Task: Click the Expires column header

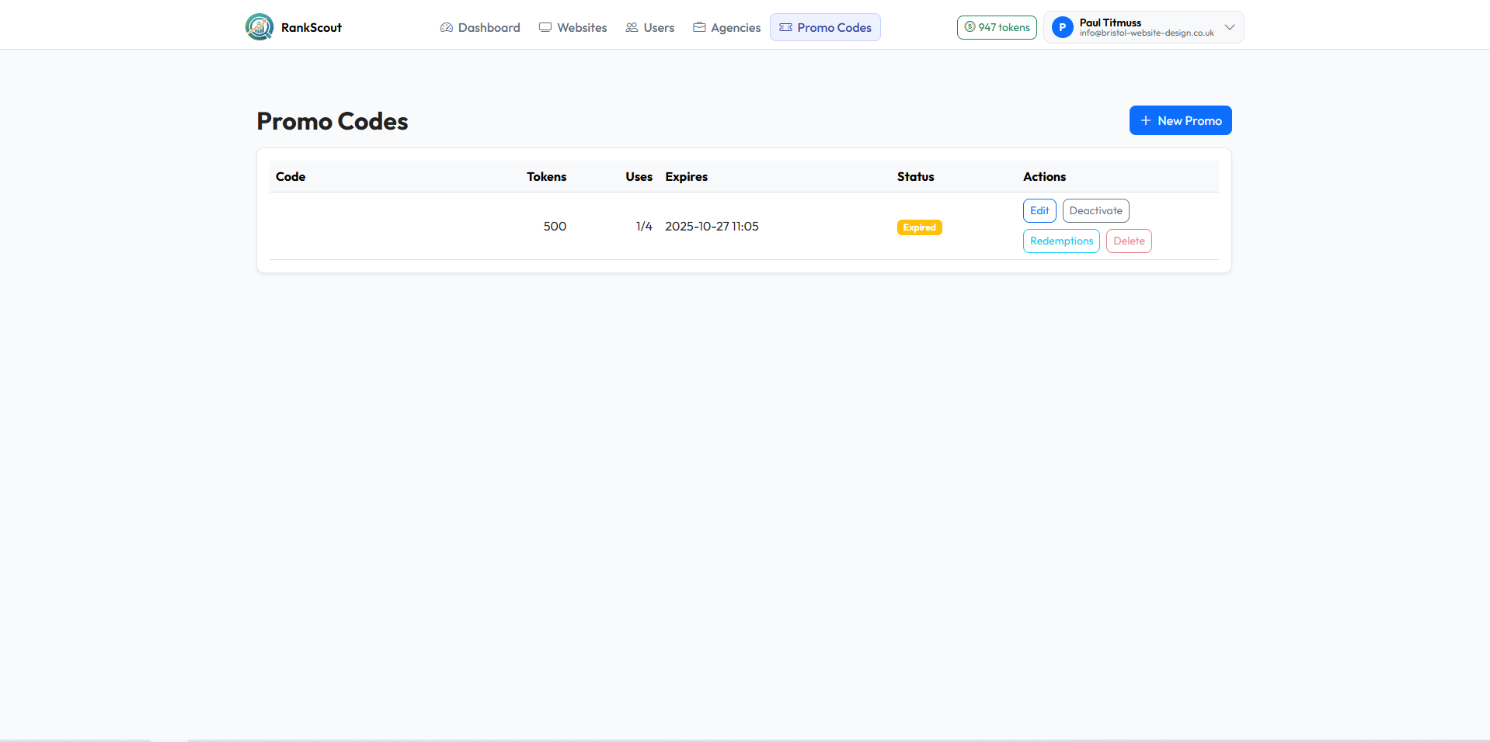Action: coord(686,177)
